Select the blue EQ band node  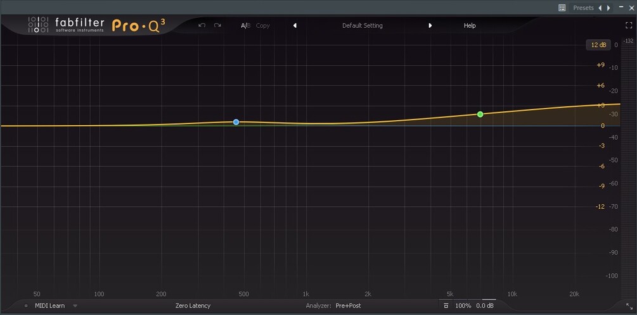tap(236, 122)
